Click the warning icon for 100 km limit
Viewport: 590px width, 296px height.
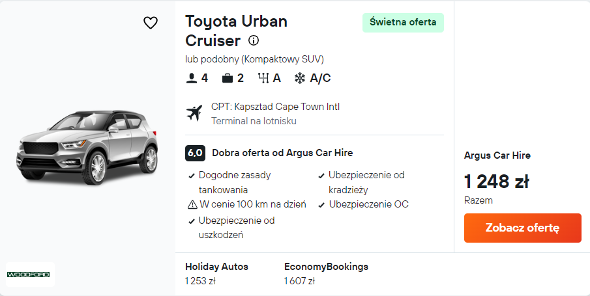[192, 204]
